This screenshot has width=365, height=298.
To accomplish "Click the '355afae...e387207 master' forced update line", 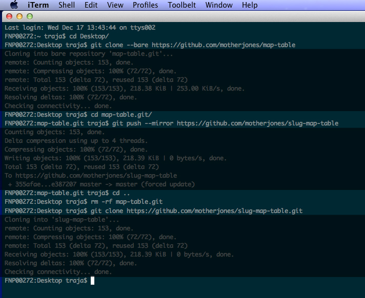I will pyautogui.click(x=102, y=184).
